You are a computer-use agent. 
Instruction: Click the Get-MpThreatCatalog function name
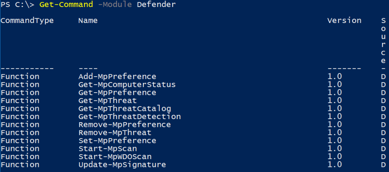point(125,109)
